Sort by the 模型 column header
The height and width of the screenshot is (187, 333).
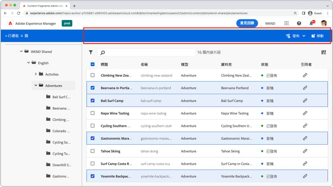[x=185, y=65]
